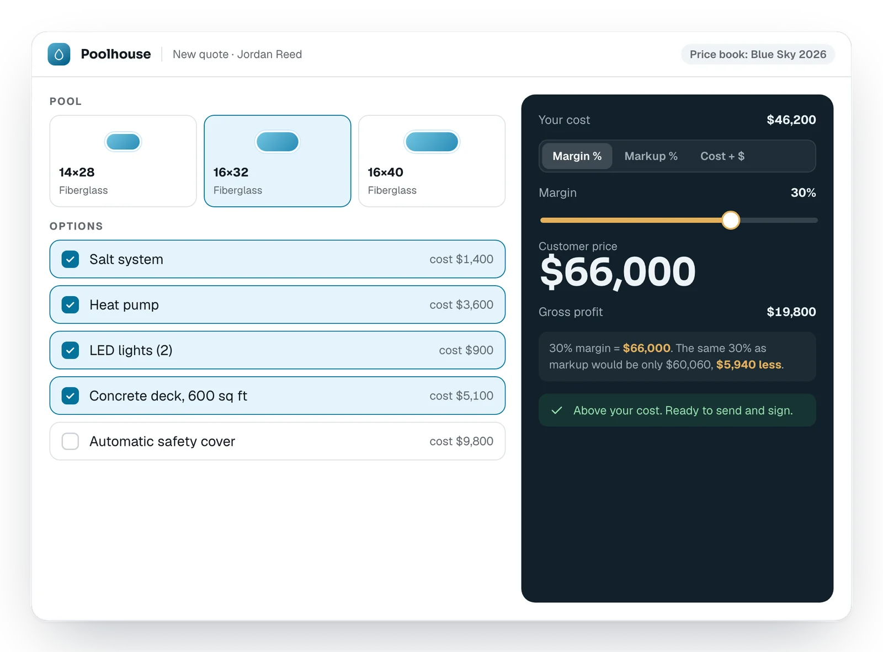Click the Poolhouse brand name

[116, 54]
